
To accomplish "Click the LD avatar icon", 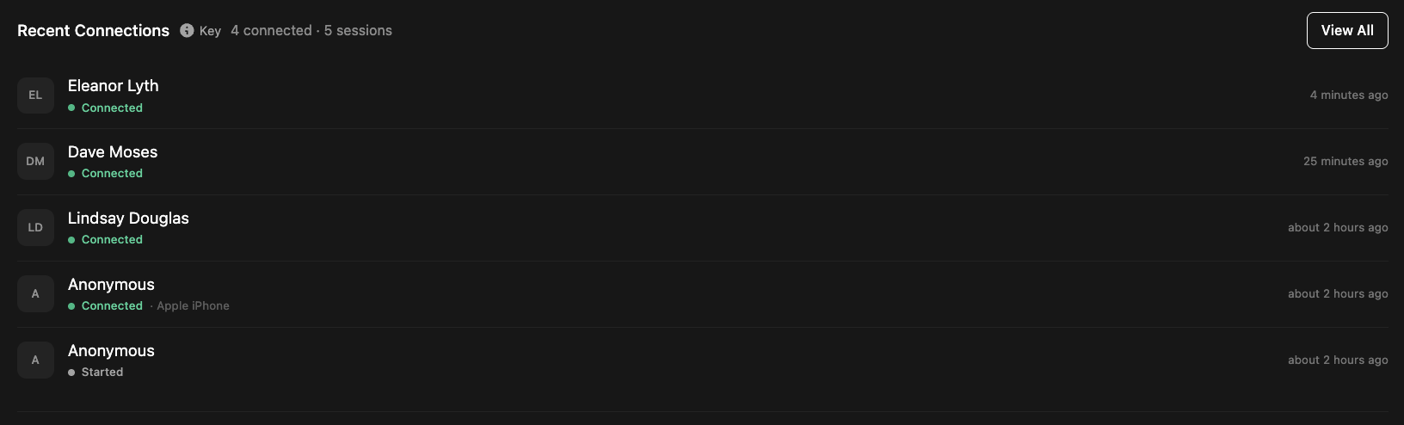I will tap(35, 228).
